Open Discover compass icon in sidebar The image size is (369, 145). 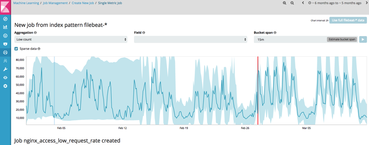coord(5,19)
